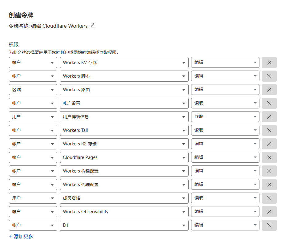Remove the 成员资格 permission row
The width and height of the screenshot is (293, 244).
269,198
